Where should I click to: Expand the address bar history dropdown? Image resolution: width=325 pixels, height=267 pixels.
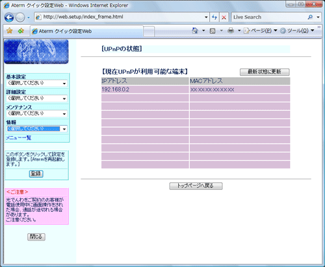coord(206,17)
